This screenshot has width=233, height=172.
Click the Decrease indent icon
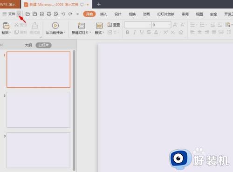212,25
